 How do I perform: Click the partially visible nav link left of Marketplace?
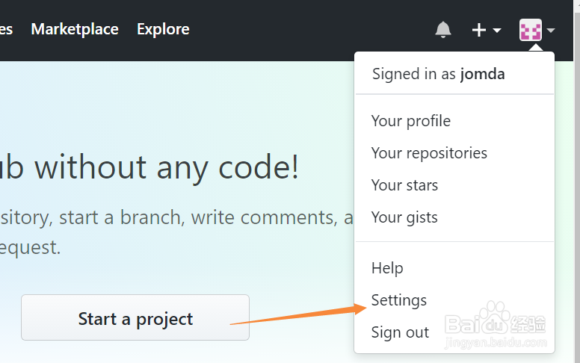click(x=6, y=29)
